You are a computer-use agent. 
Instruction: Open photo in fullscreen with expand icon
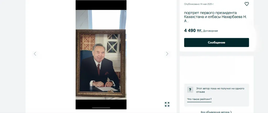pos(167,104)
